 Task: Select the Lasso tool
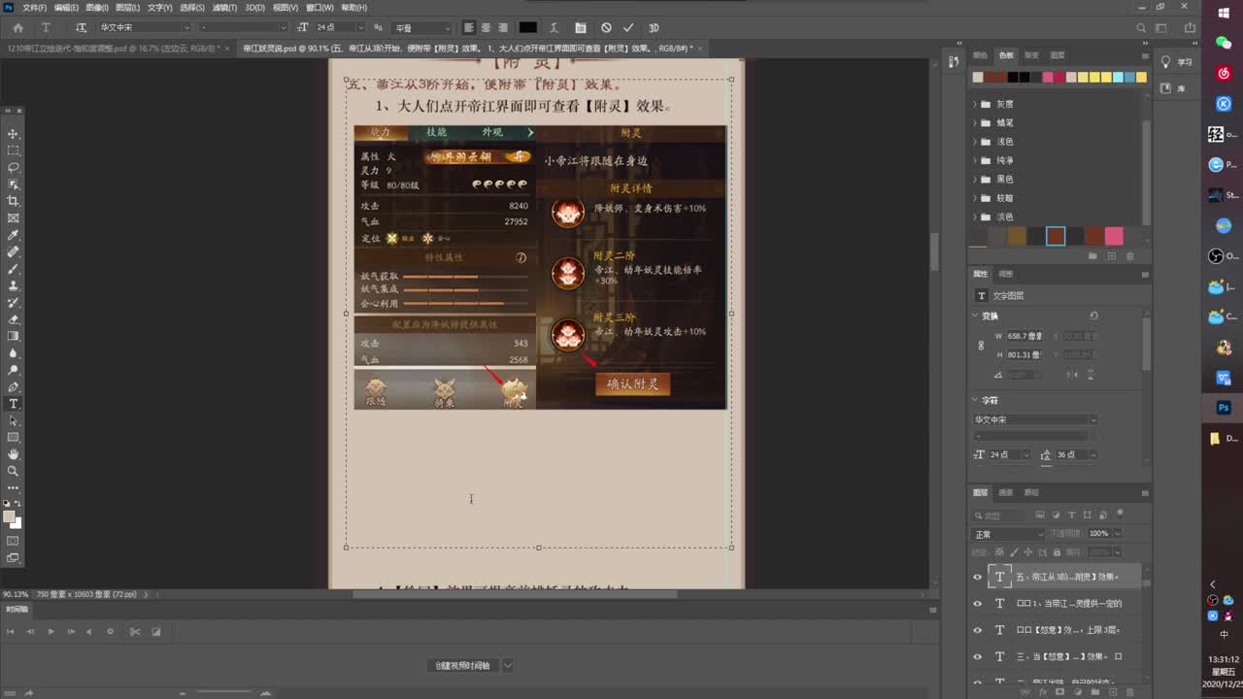coord(14,167)
